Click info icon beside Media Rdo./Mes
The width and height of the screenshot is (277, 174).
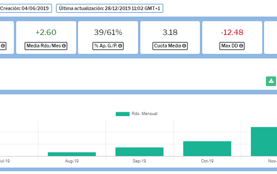click(x=64, y=46)
